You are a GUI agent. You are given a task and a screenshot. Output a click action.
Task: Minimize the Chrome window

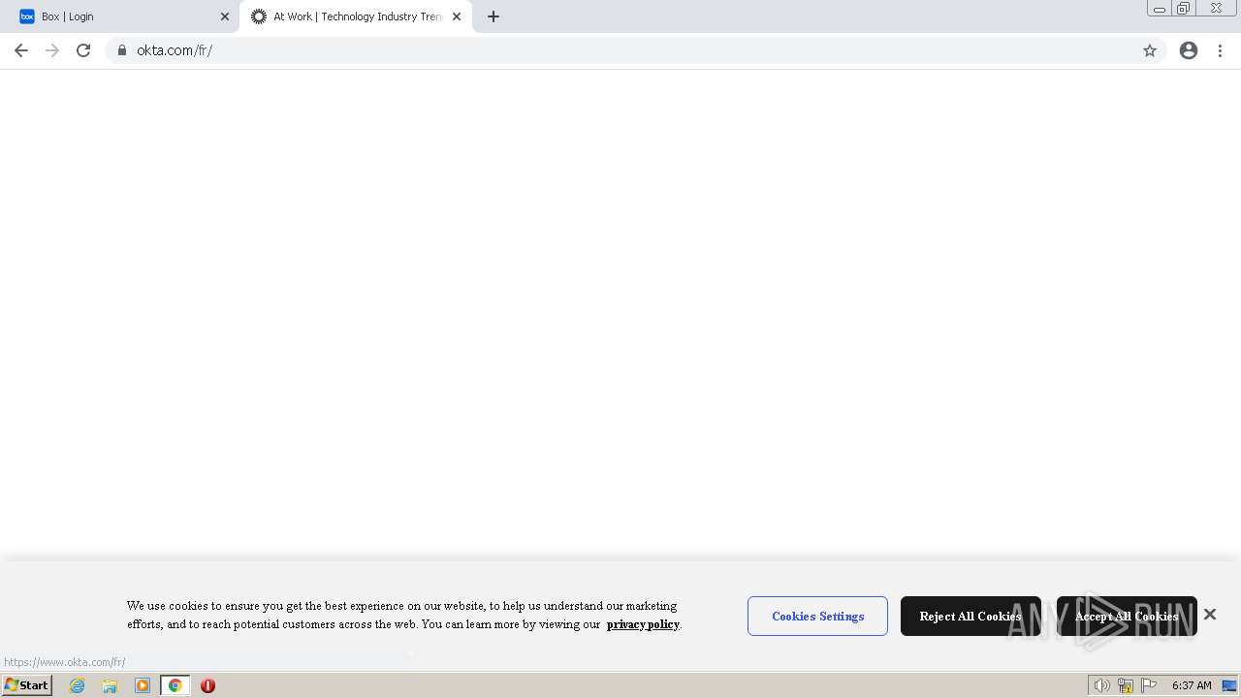[1160, 8]
